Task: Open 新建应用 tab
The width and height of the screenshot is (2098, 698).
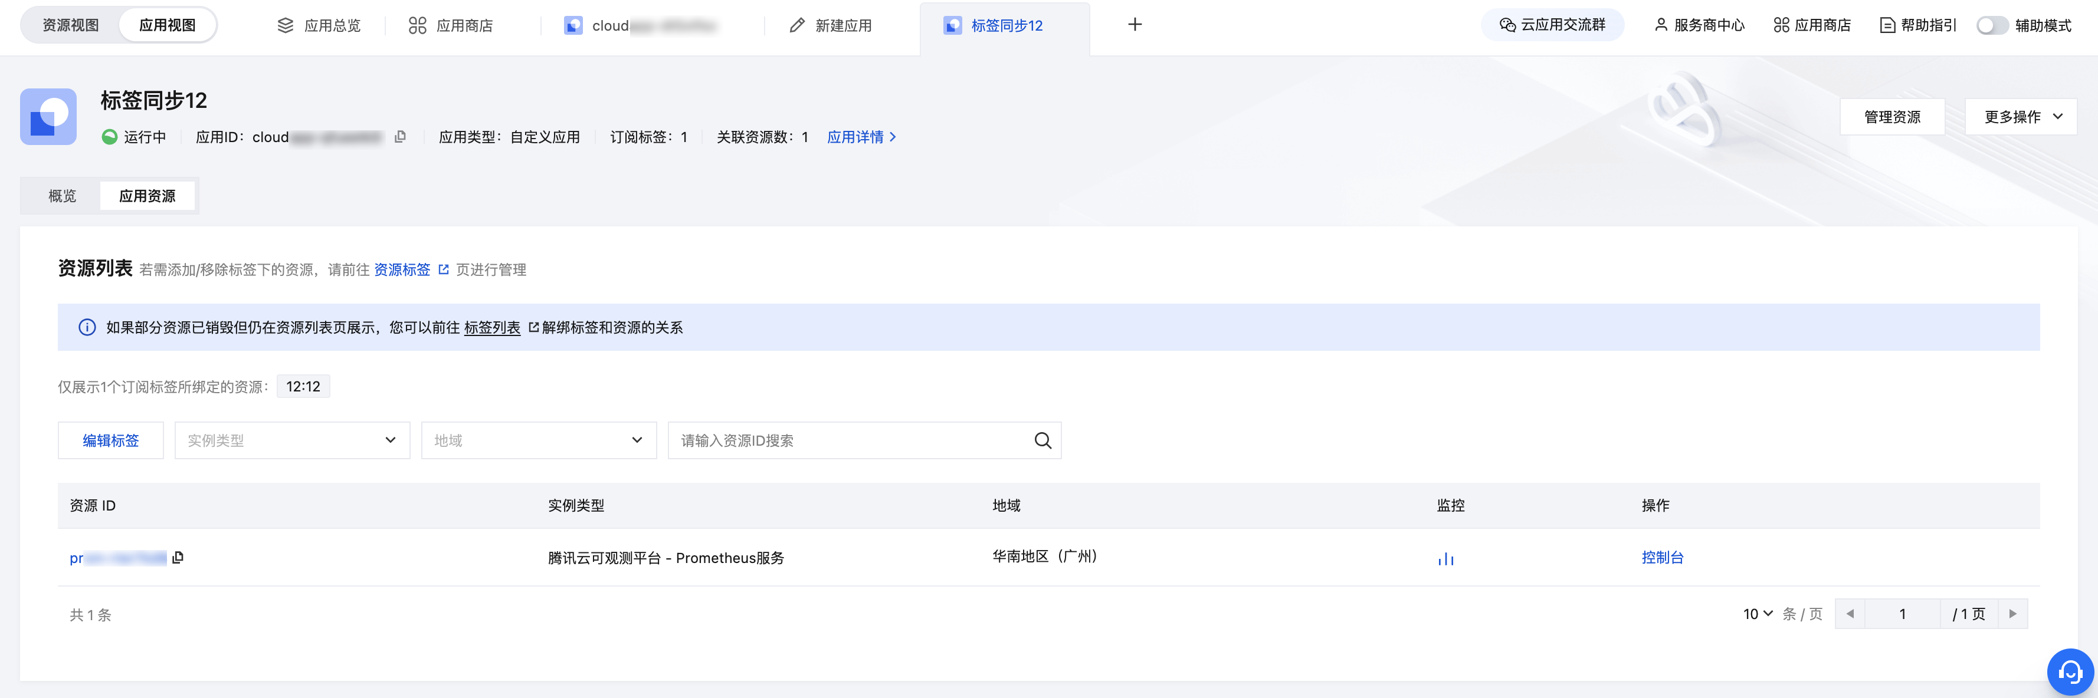Action: (x=831, y=25)
